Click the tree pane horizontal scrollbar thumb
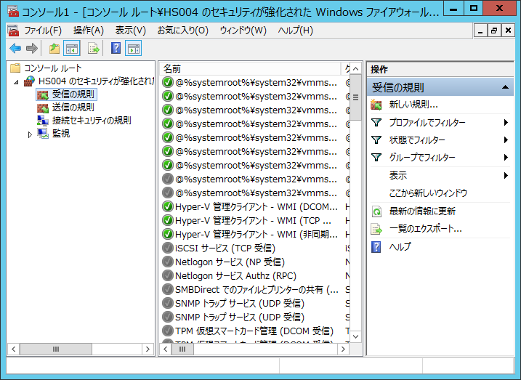The width and height of the screenshot is (521, 380). [x=56, y=349]
